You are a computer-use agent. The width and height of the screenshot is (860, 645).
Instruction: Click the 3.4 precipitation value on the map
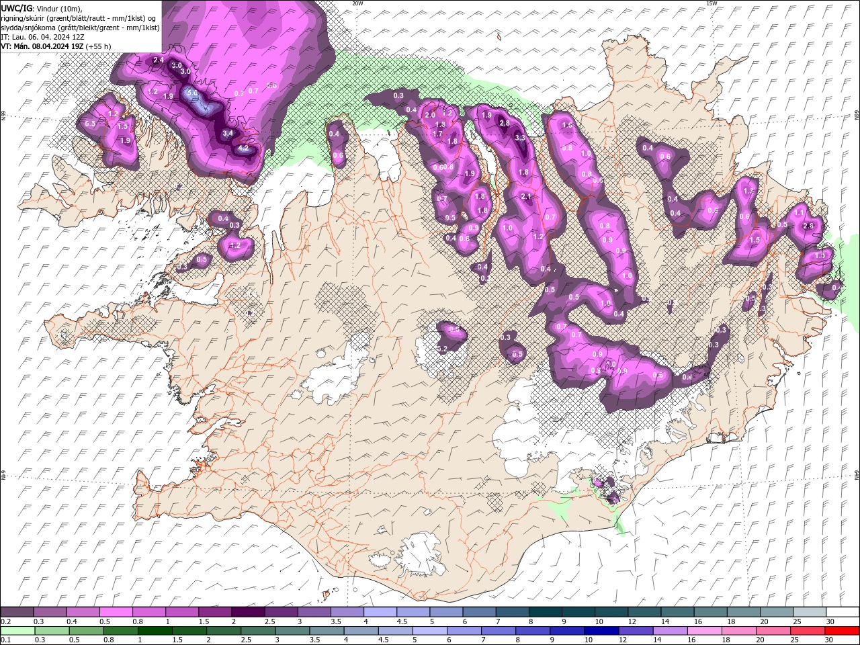228,133
